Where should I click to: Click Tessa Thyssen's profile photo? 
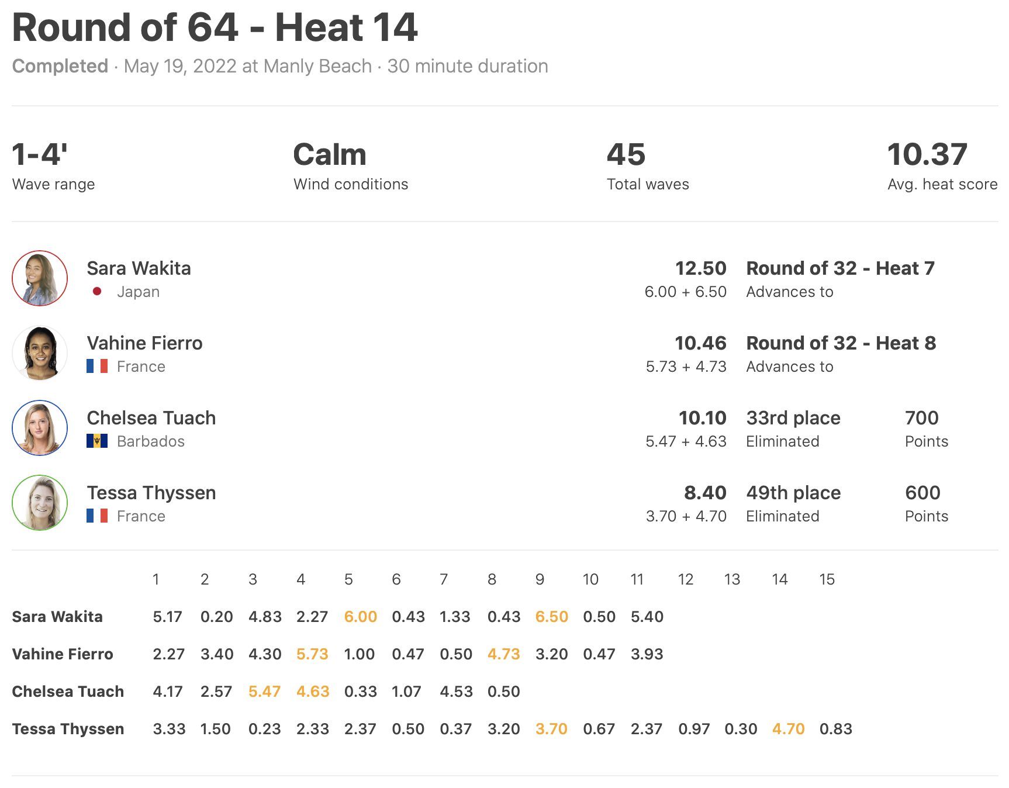tap(40, 503)
